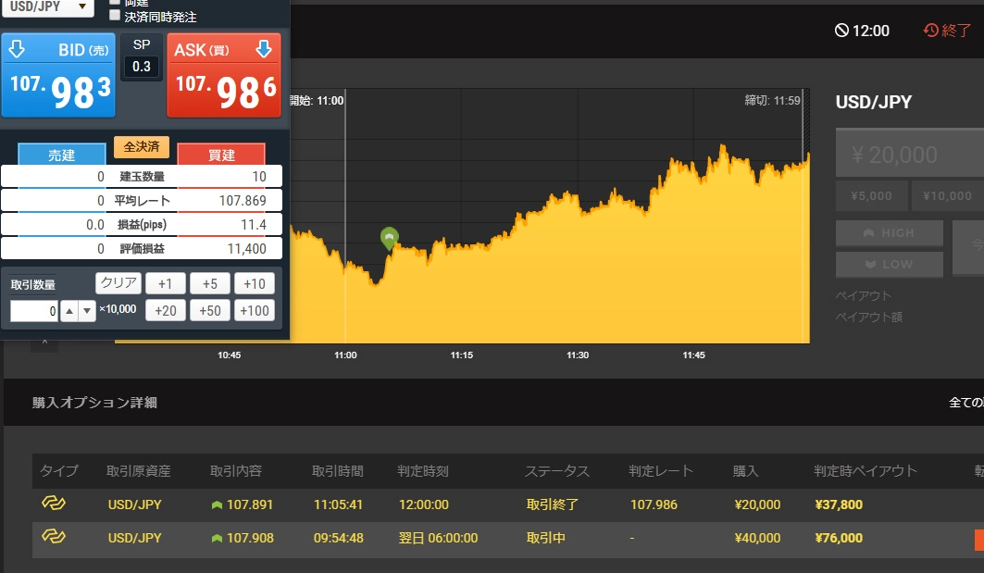Screen dimensions: 984x573
Task: Click the ¥37,800 payout value
Action: (839, 504)
